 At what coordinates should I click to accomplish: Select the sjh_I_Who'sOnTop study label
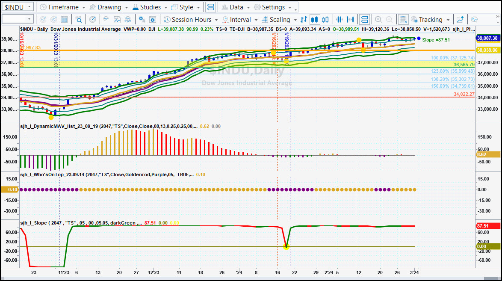click(106, 175)
